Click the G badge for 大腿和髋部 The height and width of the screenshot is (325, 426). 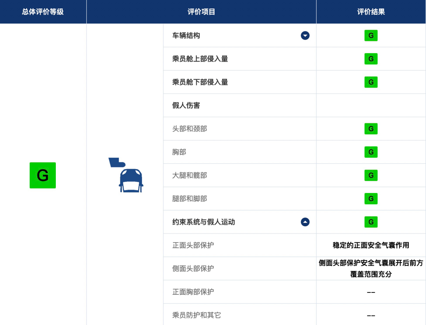(371, 175)
